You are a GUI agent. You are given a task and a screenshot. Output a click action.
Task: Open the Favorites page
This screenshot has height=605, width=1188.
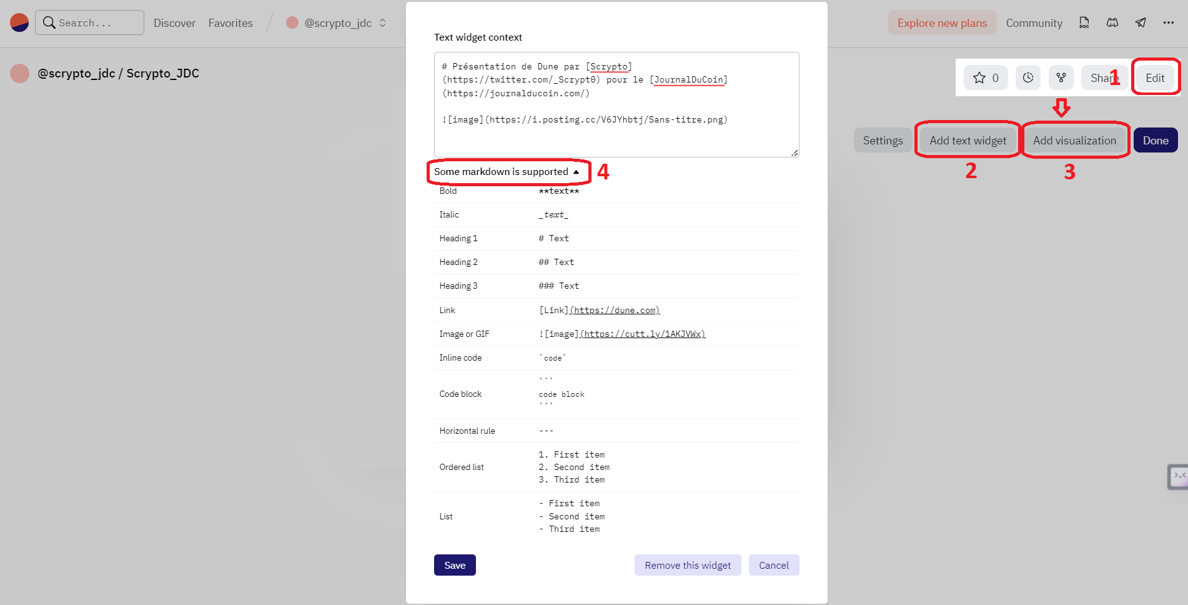click(x=230, y=23)
